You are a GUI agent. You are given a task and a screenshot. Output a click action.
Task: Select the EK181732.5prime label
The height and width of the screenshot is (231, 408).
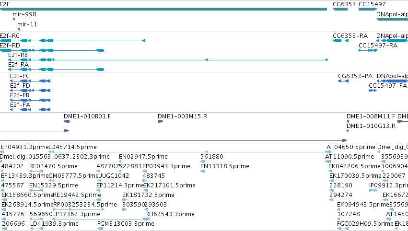point(148,196)
